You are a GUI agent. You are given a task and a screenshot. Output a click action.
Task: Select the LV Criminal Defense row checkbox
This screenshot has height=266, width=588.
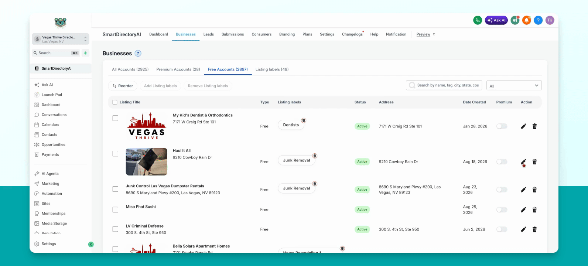point(115,229)
